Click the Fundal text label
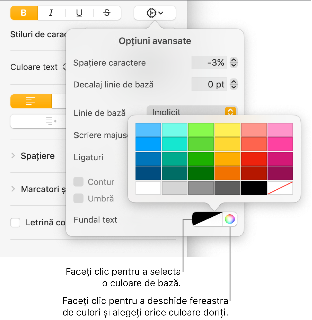This screenshot has width=312, height=320. tap(95, 220)
